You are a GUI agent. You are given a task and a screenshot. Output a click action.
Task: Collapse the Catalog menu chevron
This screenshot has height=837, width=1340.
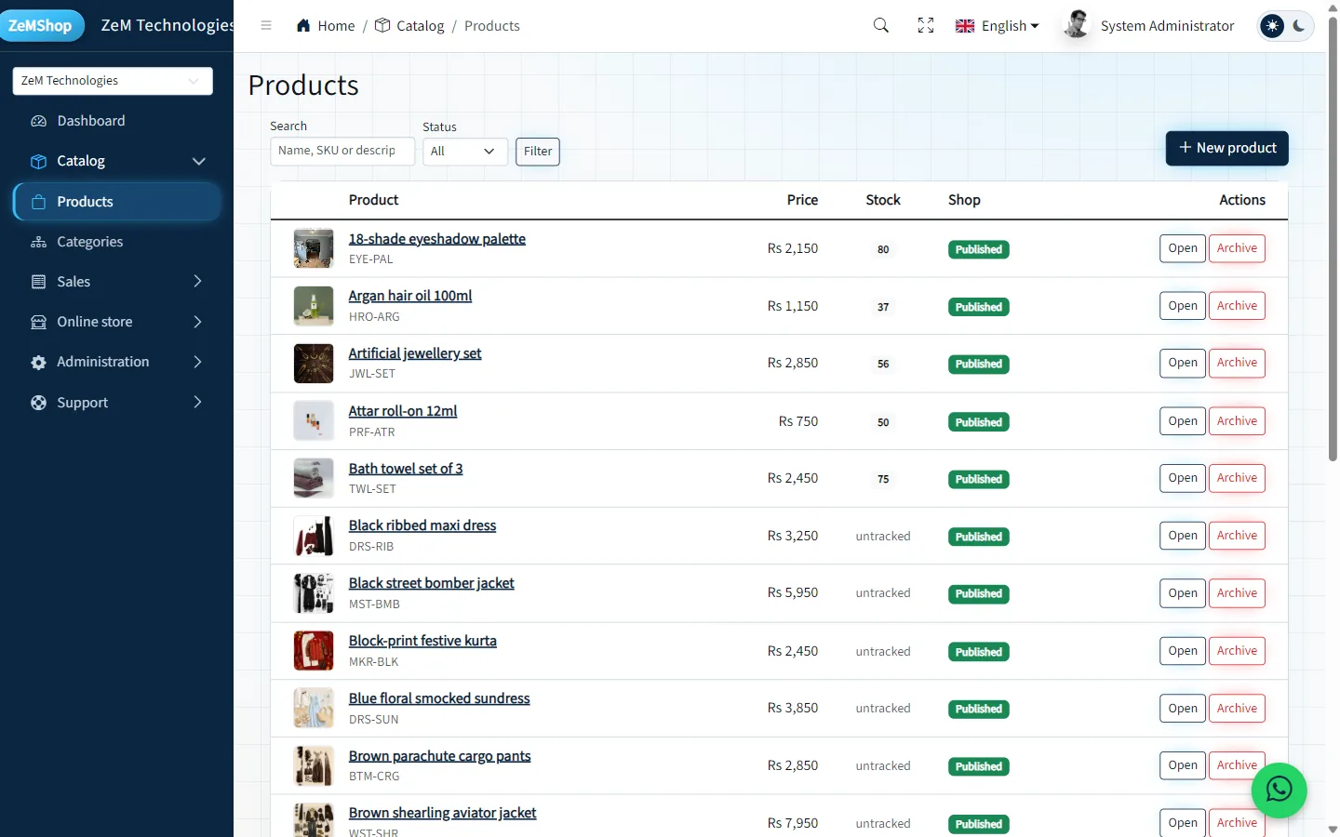click(198, 161)
